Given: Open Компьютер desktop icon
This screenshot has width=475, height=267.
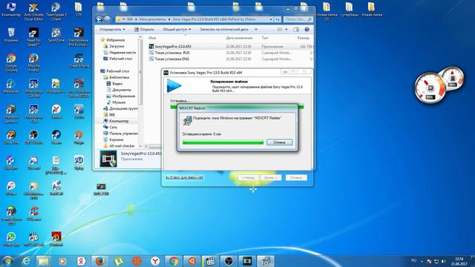Looking at the screenshot, I should (x=11, y=10).
